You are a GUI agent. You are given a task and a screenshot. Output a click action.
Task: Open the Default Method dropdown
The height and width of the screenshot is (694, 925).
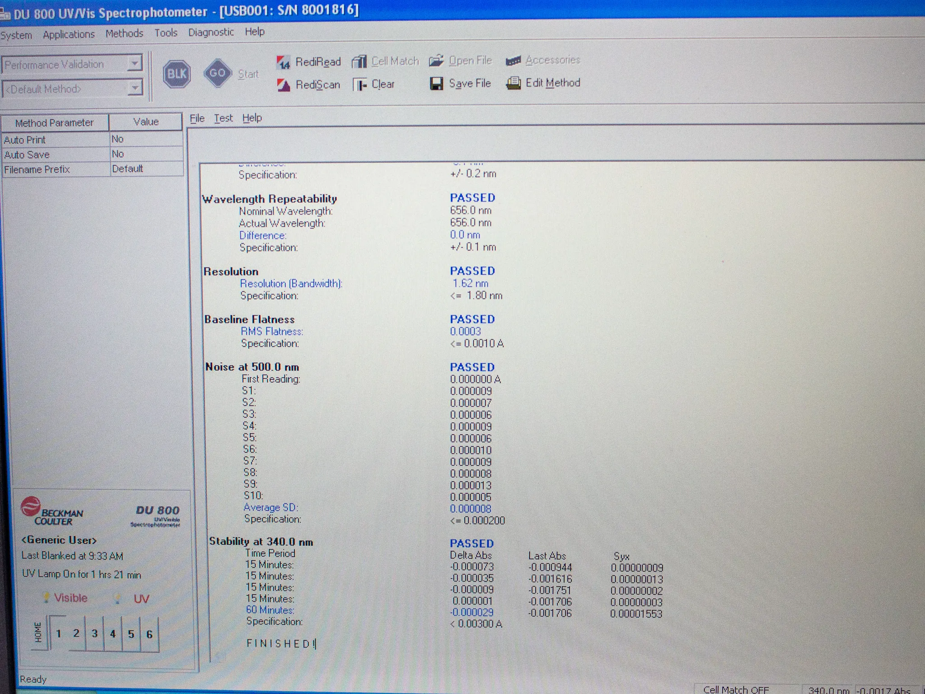[x=135, y=88]
